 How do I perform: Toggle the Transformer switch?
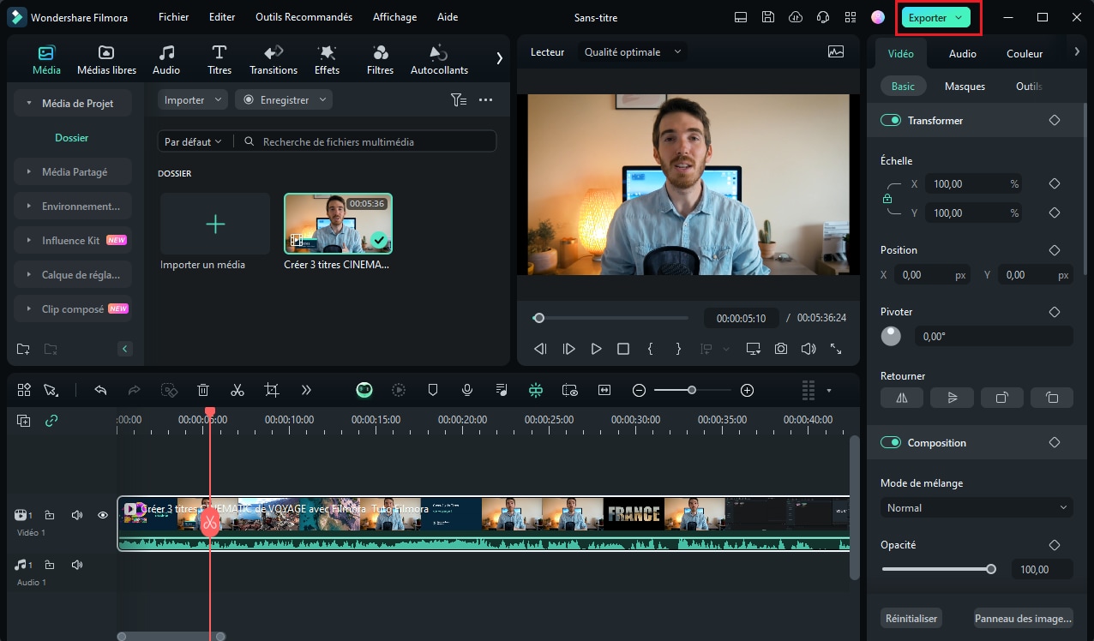coord(891,121)
